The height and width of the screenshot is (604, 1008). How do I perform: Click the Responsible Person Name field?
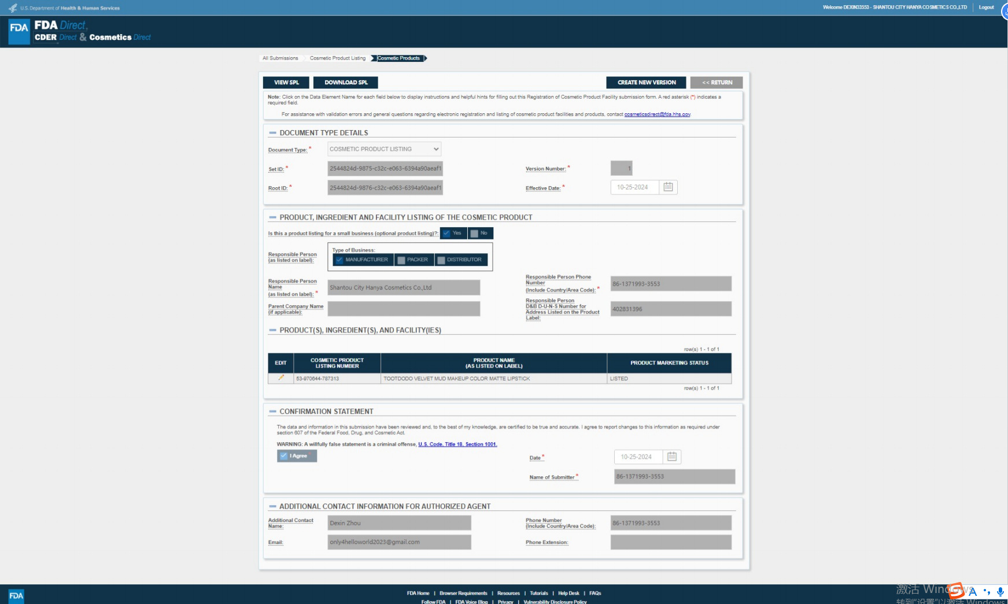[404, 288]
